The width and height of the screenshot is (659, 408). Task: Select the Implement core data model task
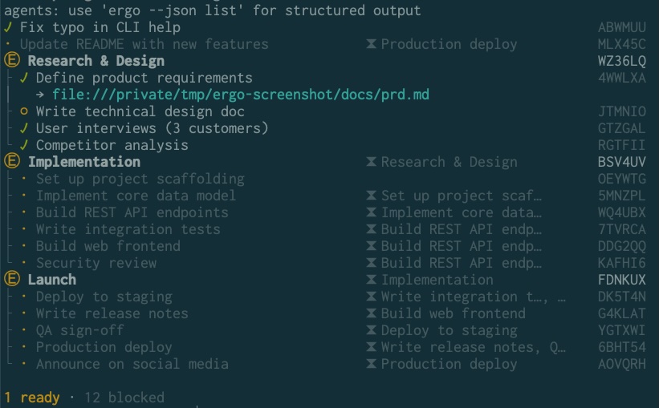(136, 196)
